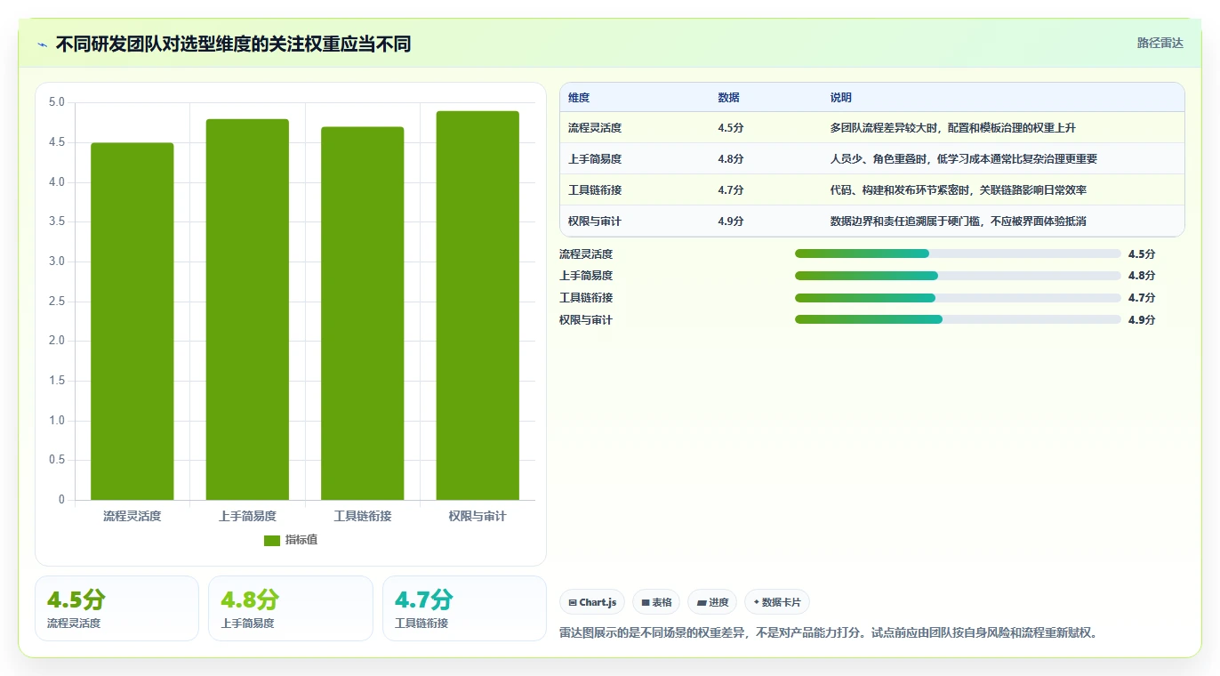The width and height of the screenshot is (1220, 676).
Task: Click the footer note starting 雷达图展示的是
Action: 831,633
